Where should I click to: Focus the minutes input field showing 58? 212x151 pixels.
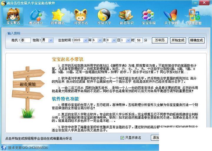tap(139, 40)
